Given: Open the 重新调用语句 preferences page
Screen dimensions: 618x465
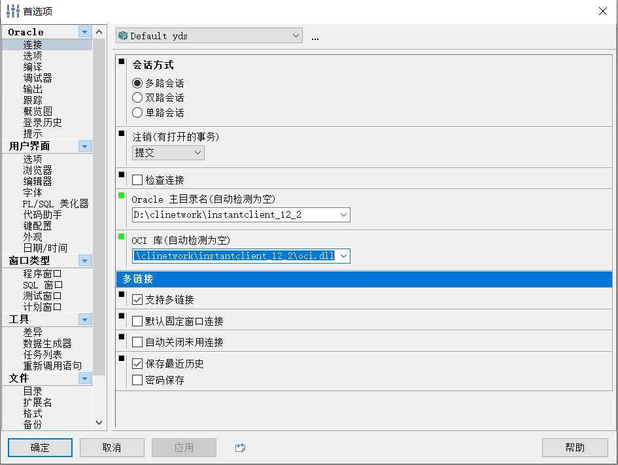Looking at the screenshot, I should point(52,366).
